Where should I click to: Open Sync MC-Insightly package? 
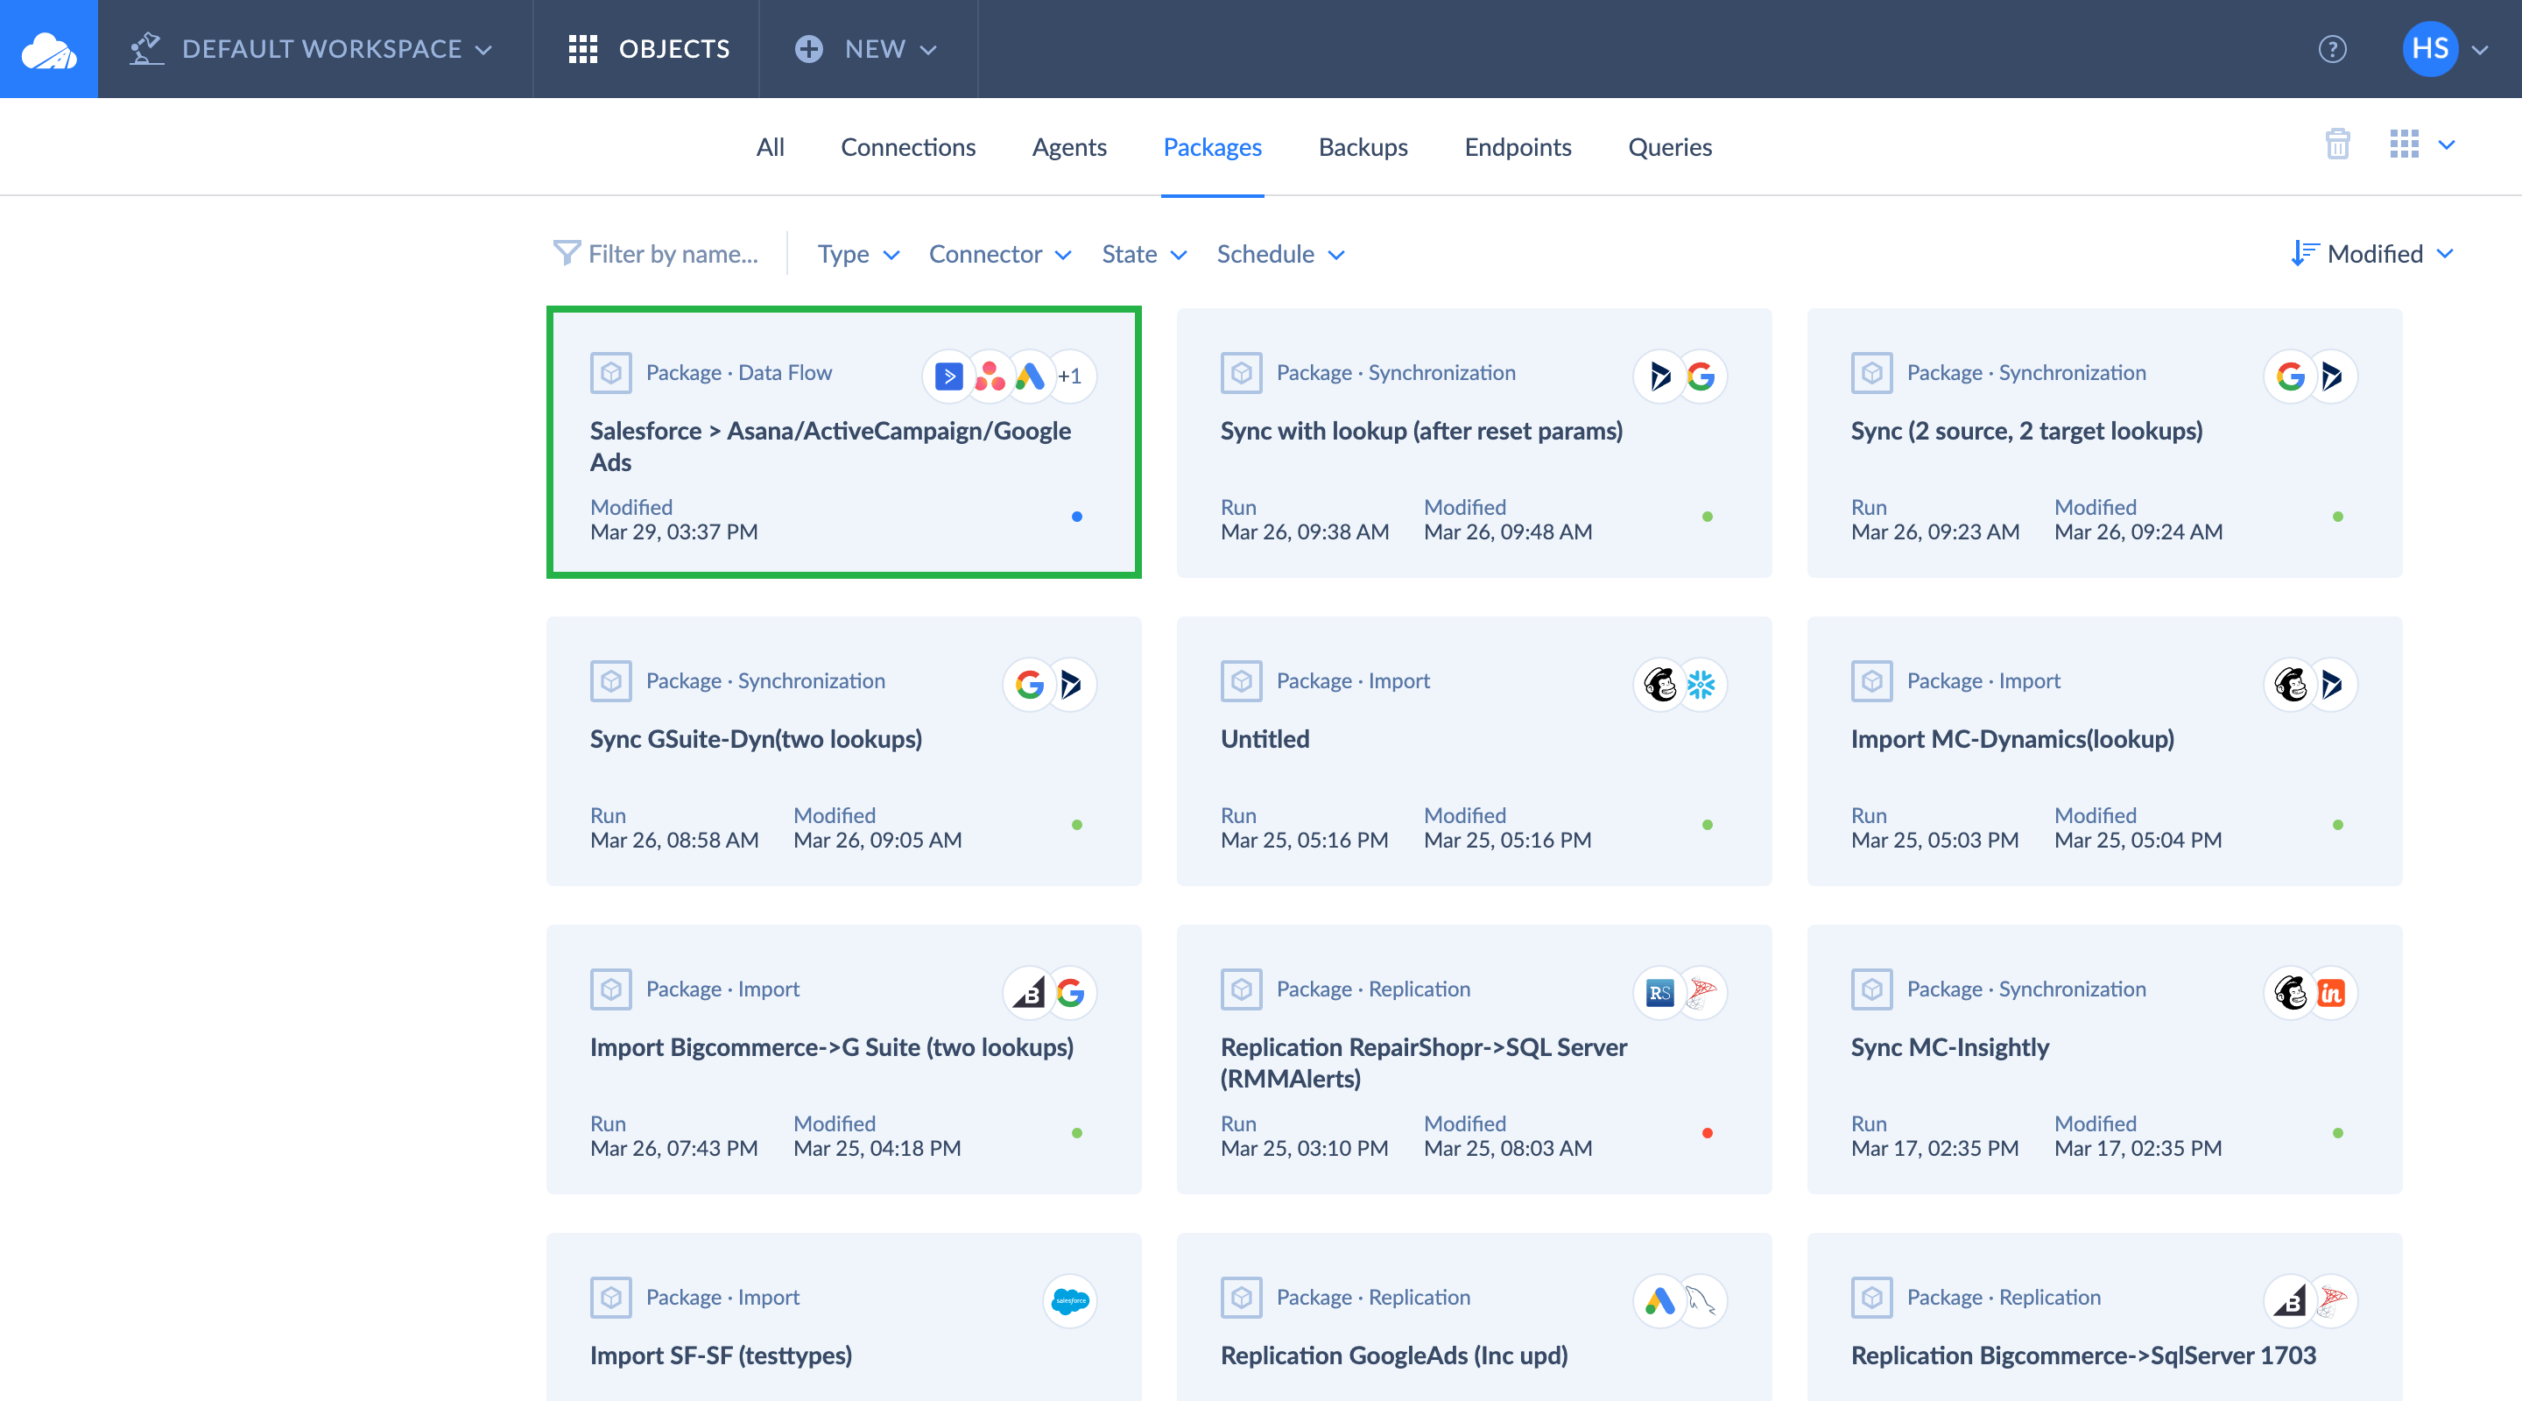(2105, 1060)
